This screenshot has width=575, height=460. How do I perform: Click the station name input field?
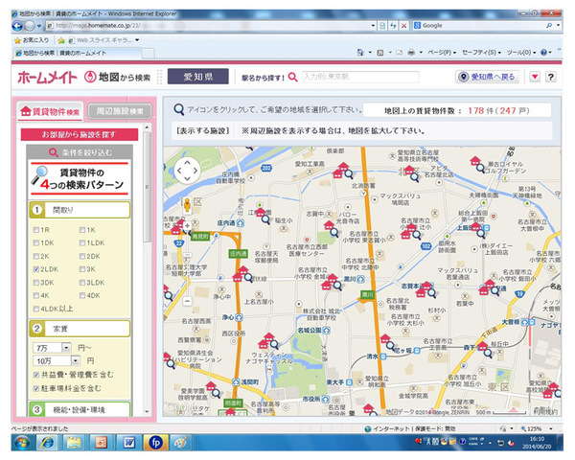coord(360,77)
